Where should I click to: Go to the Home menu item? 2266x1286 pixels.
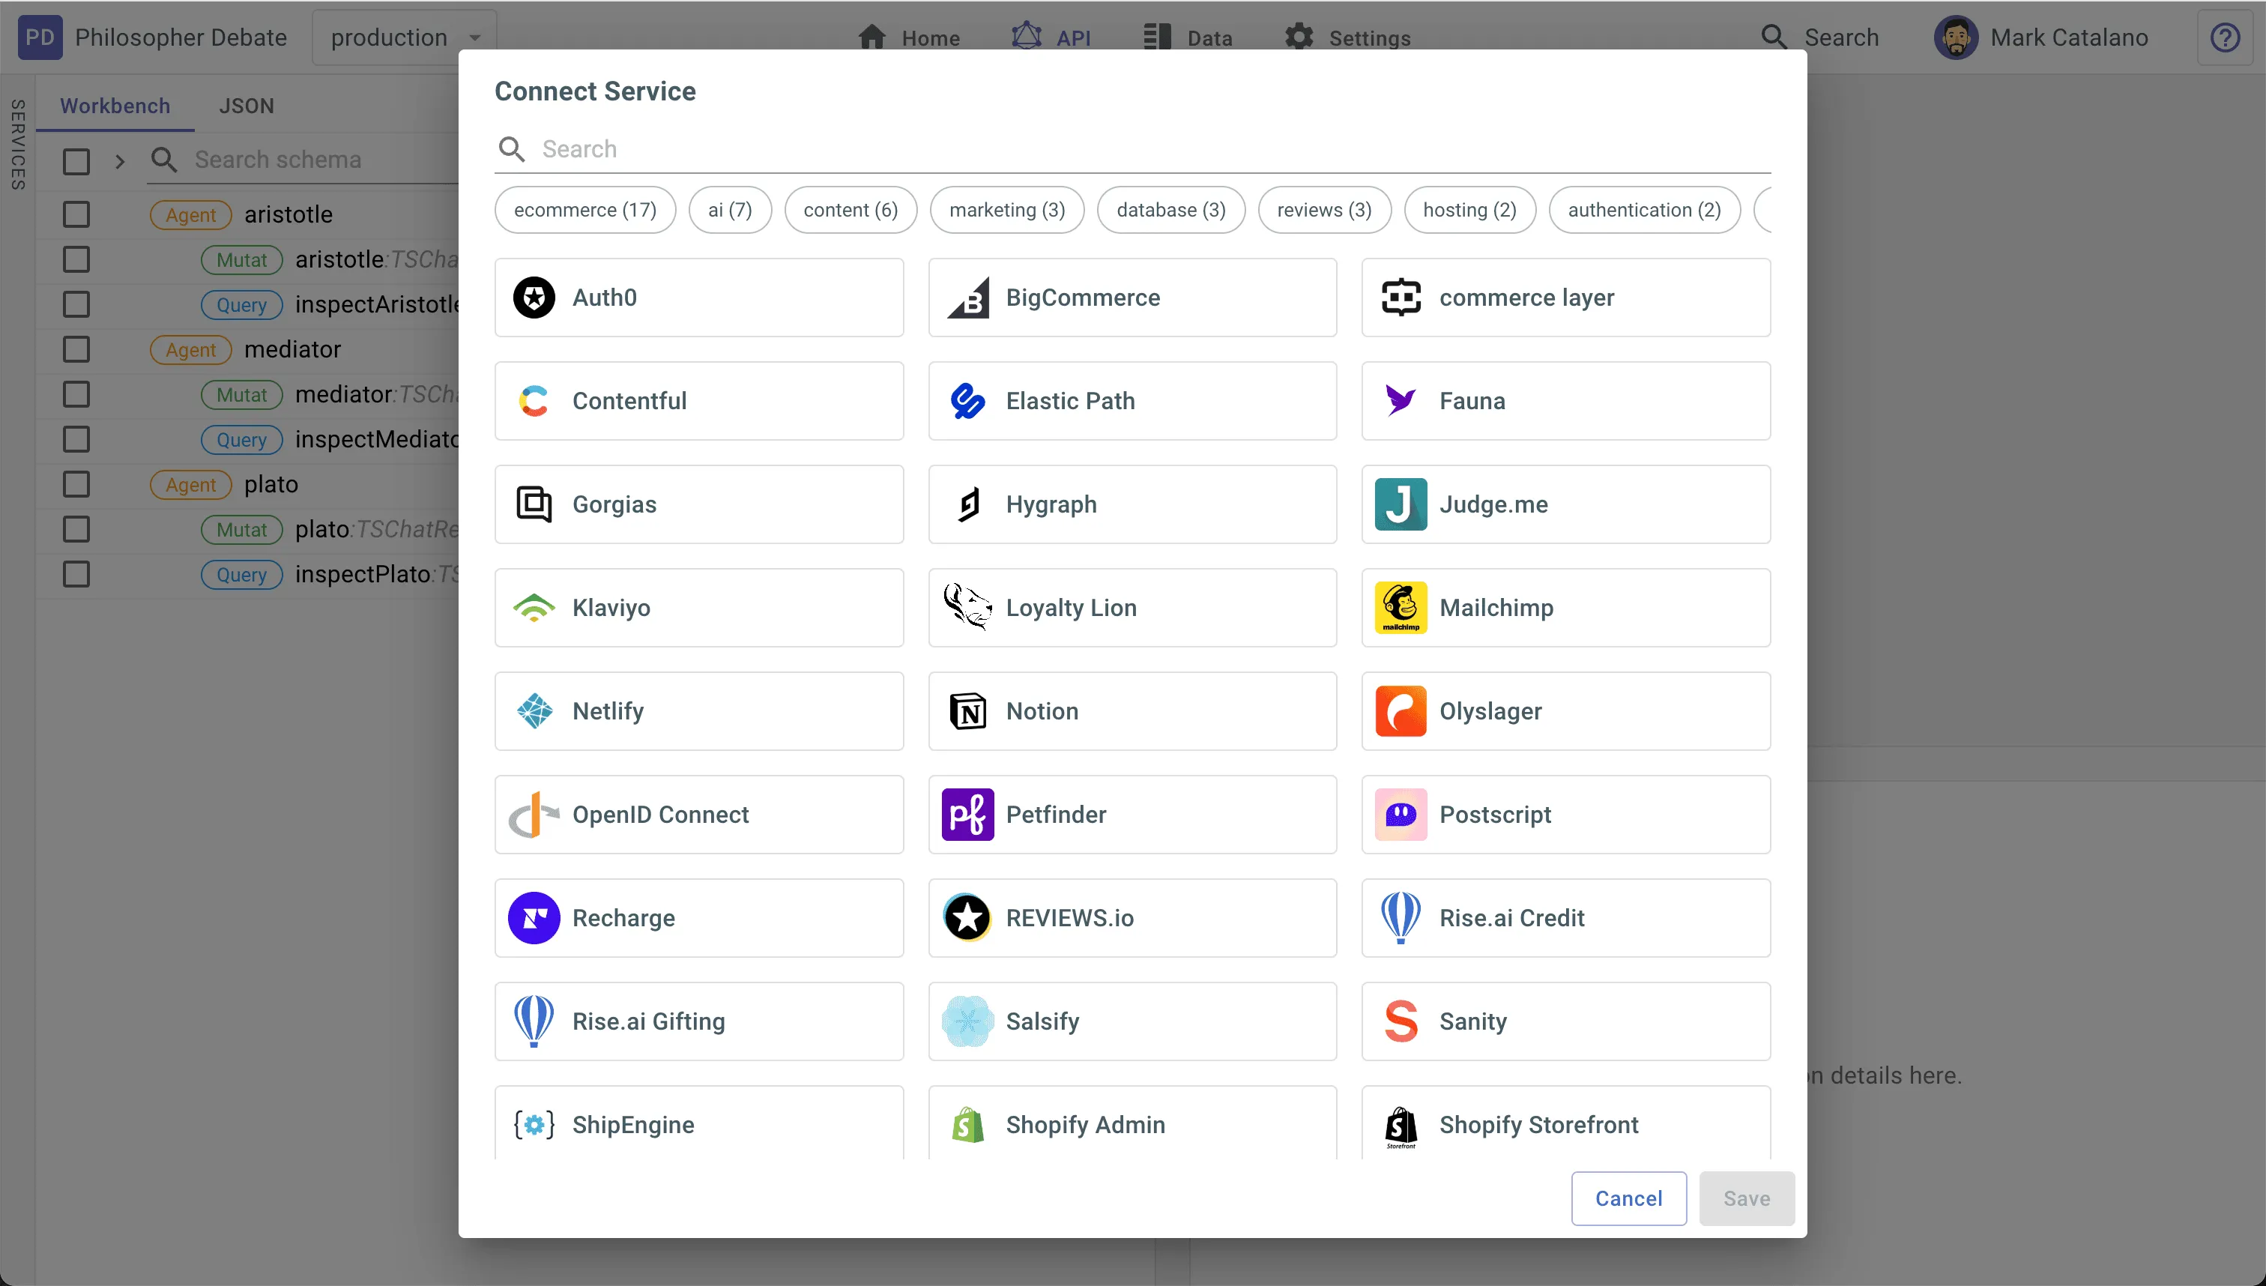(x=909, y=38)
